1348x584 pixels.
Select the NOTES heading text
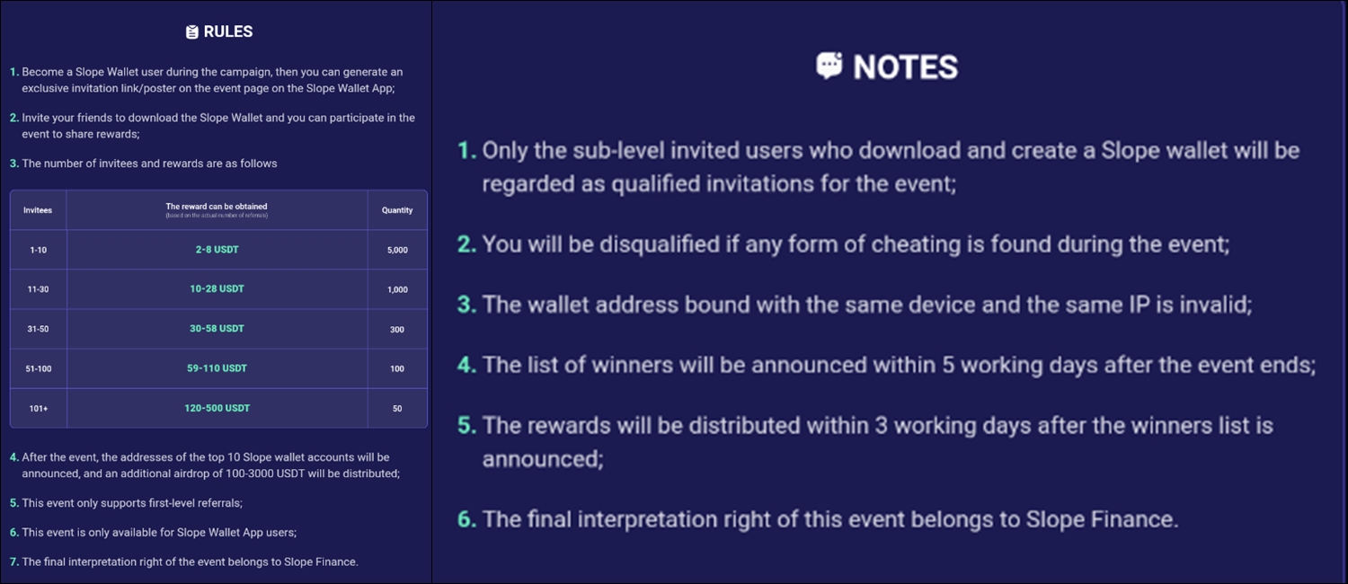pos(906,66)
